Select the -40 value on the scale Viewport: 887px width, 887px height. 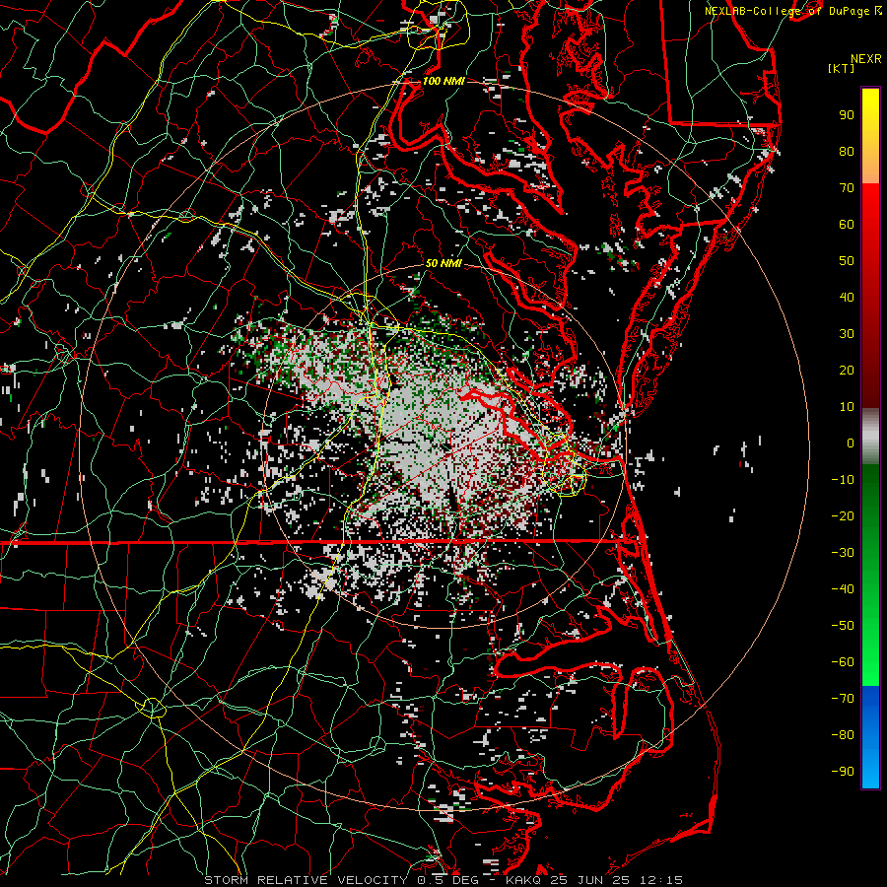coord(843,589)
